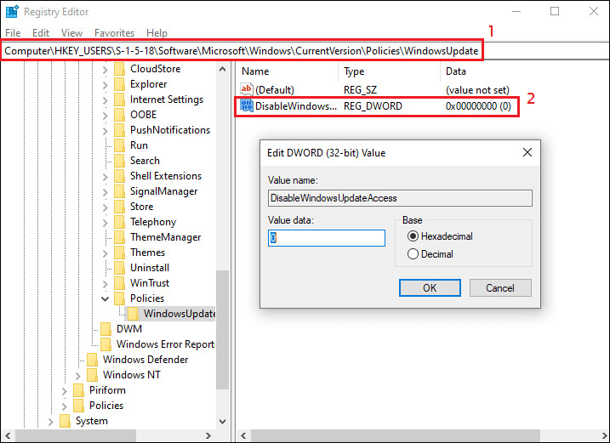
Task: Expand the Internet Settings key
Action: click(x=105, y=100)
